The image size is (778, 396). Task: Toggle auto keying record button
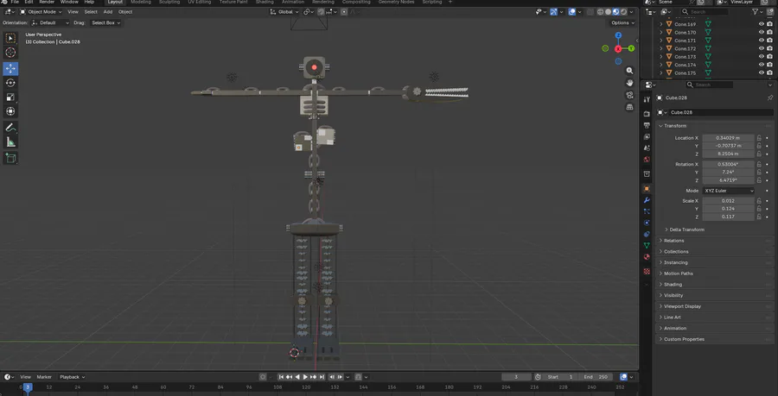pyautogui.click(x=263, y=377)
